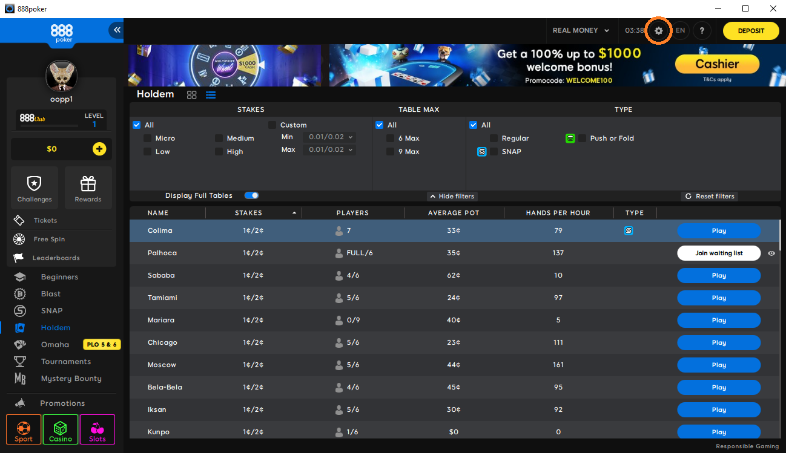Open settings via the gear icon
Viewport: 786px width, 453px height.
point(659,30)
